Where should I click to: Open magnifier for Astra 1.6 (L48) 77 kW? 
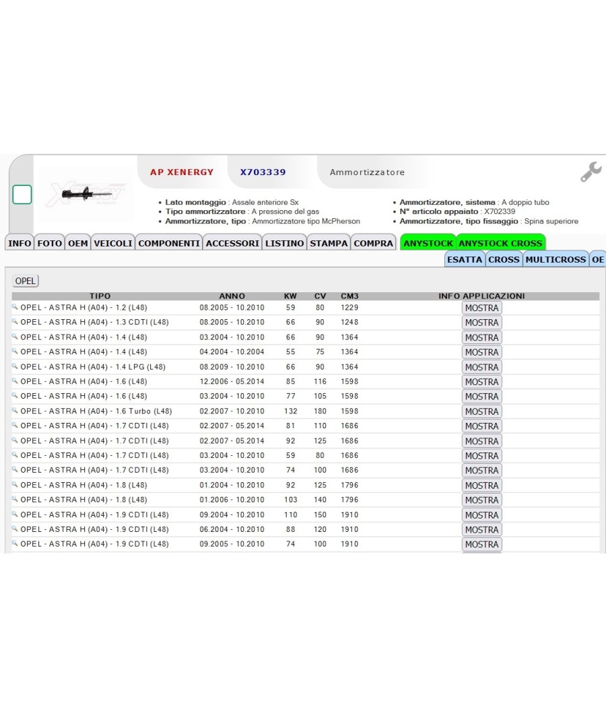(15, 396)
